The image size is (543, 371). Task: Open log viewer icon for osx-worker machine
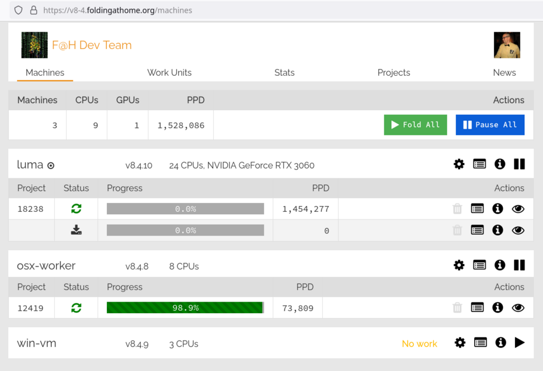[479, 265]
